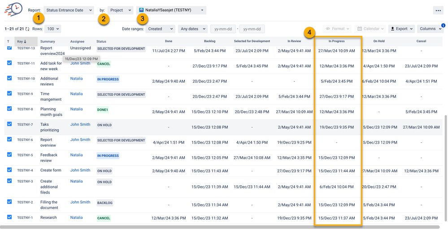The image size is (448, 230).
Task: Uncheck the TESTNY-11 row checkbox
Action: pyautogui.click(x=9, y=63)
